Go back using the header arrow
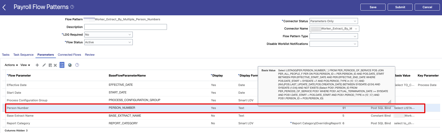Viewport: 442px width, 133px height. (x=4, y=7)
